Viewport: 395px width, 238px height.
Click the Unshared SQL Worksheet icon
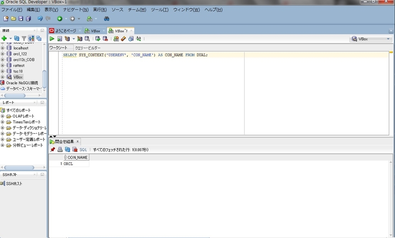pyautogui.click(x=116, y=39)
